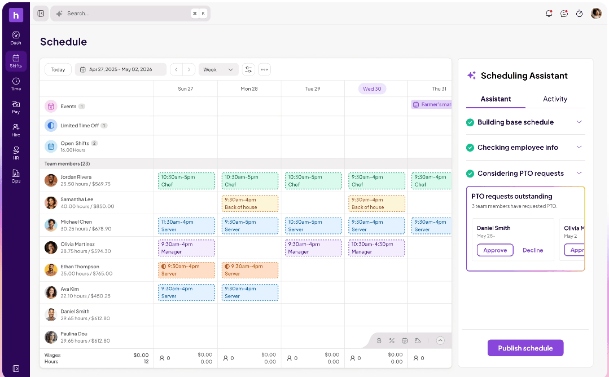Decline Daniel Smith's PTO request
Viewport: 609px width, 377px height.
[x=533, y=250]
